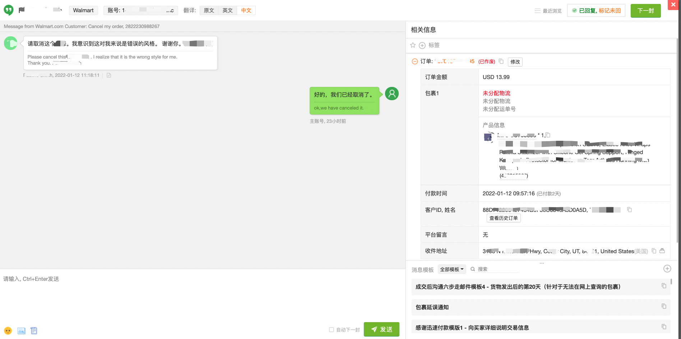681x339 pixels.
Task: Enable the 自动下一封 checkbox
Action: pyautogui.click(x=331, y=329)
